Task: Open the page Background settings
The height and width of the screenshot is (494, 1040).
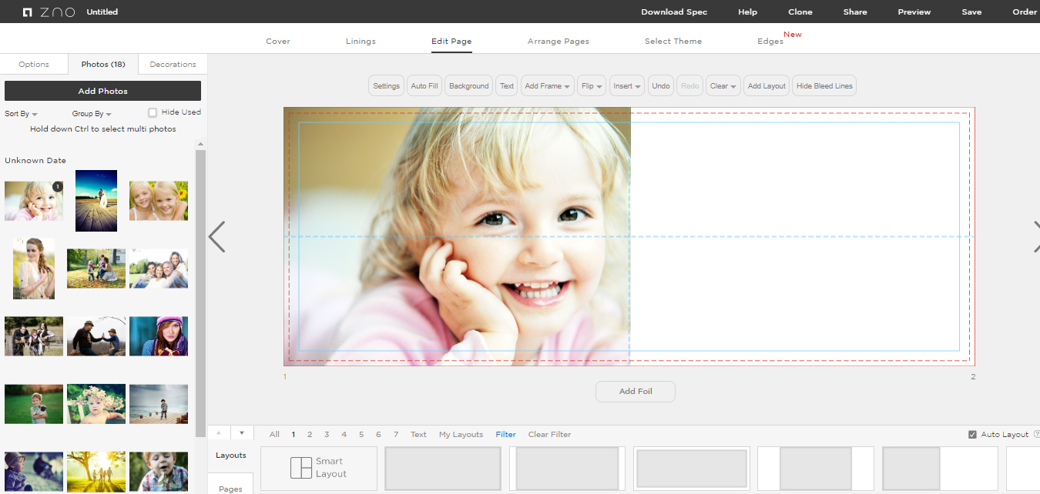Action: coord(468,85)
